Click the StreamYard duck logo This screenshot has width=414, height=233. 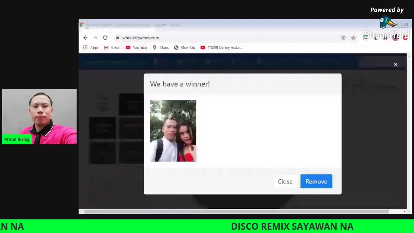388,22
